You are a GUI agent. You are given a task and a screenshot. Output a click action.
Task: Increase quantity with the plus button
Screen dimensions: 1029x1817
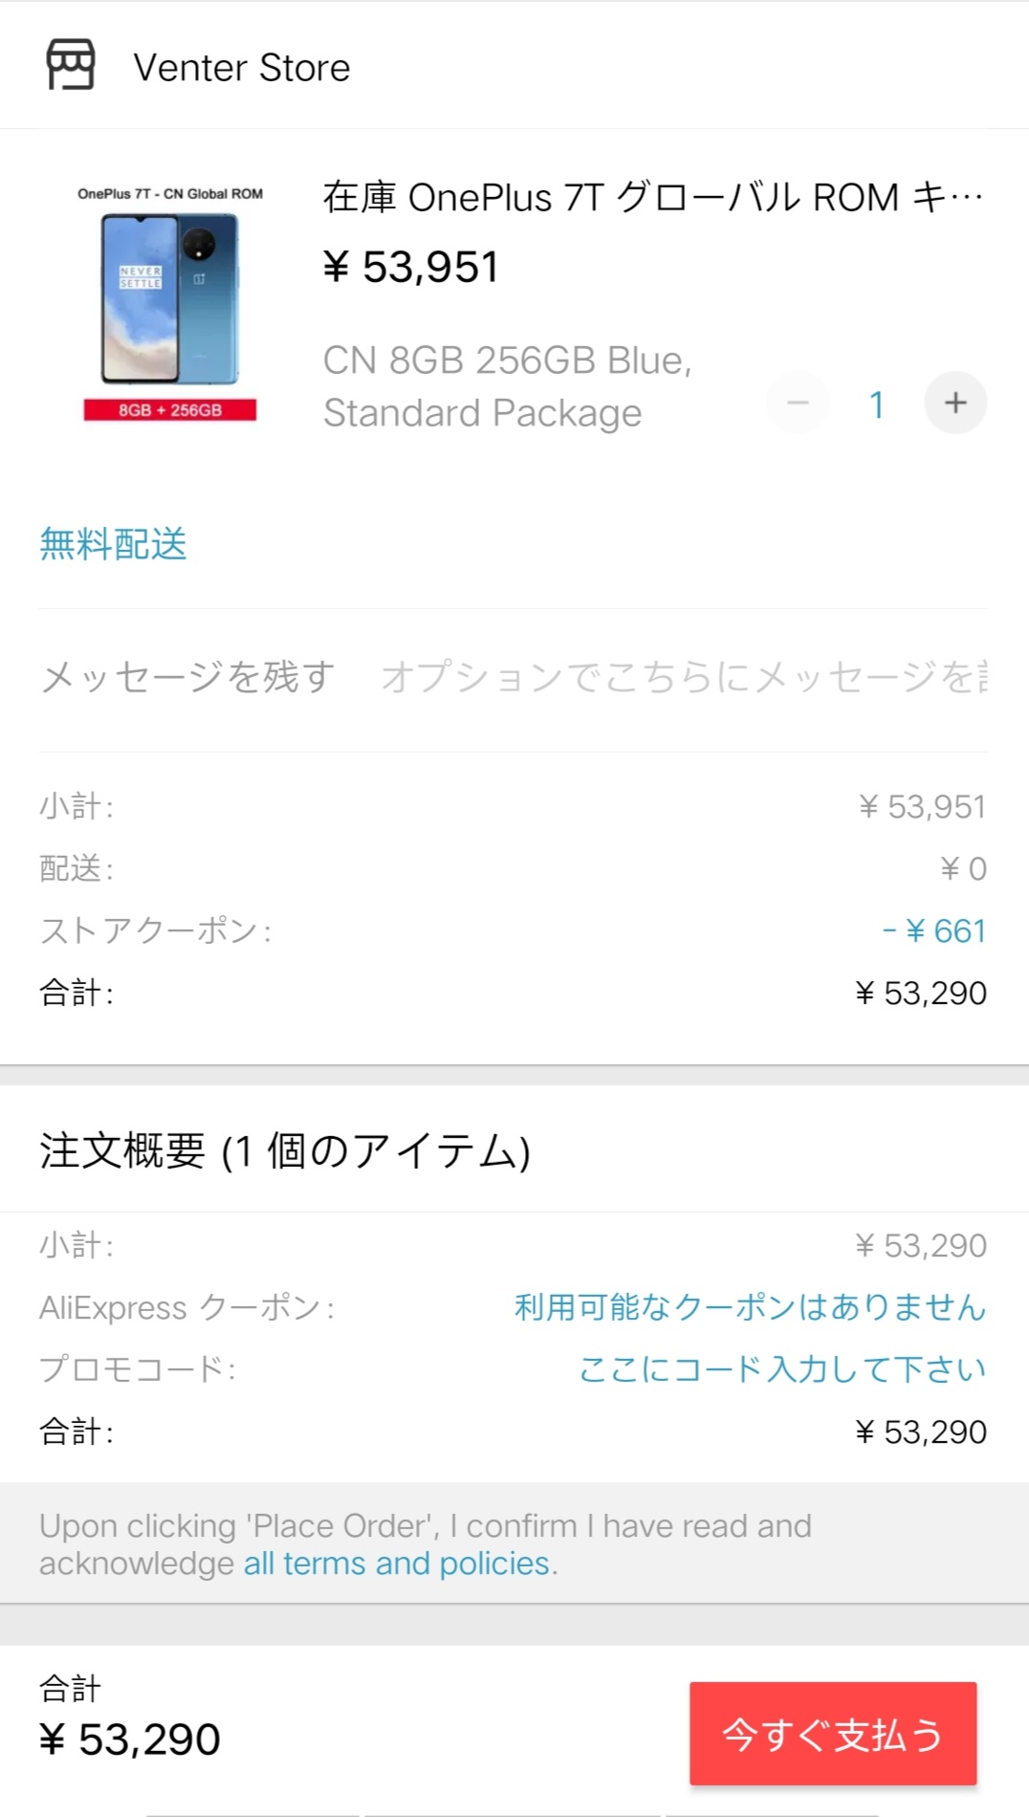click(x=955, y=403)
